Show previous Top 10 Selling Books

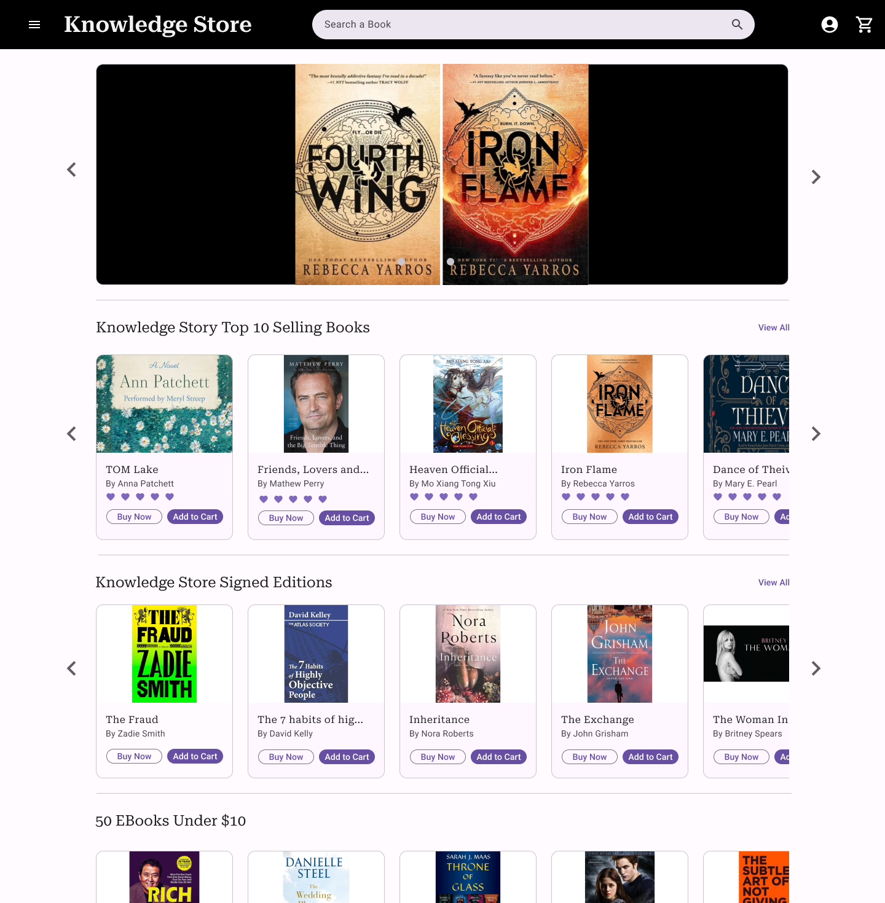pyautogui.click(x=71, y=434)
